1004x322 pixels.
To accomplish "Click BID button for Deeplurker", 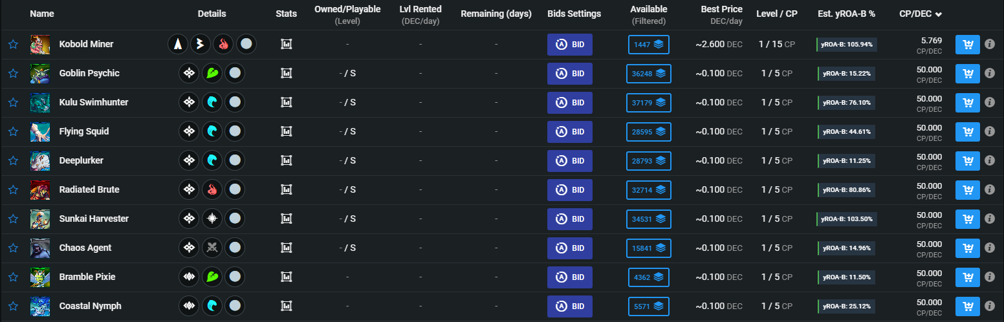I will tap(570, 161).
